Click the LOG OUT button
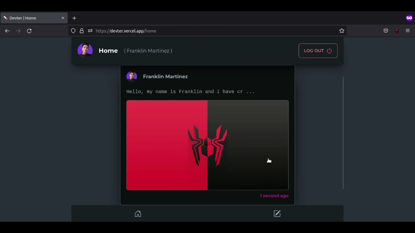 pyautogui.click(x=318, y=51)
